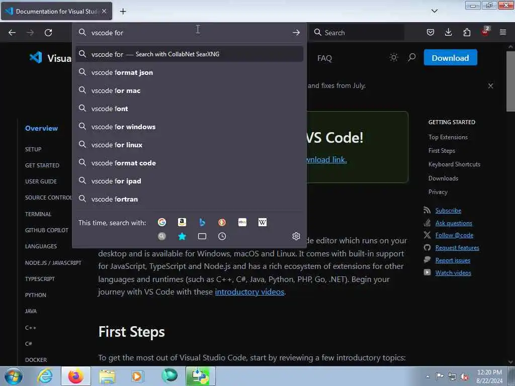Open Top Extensions in Getting Started

448,137
